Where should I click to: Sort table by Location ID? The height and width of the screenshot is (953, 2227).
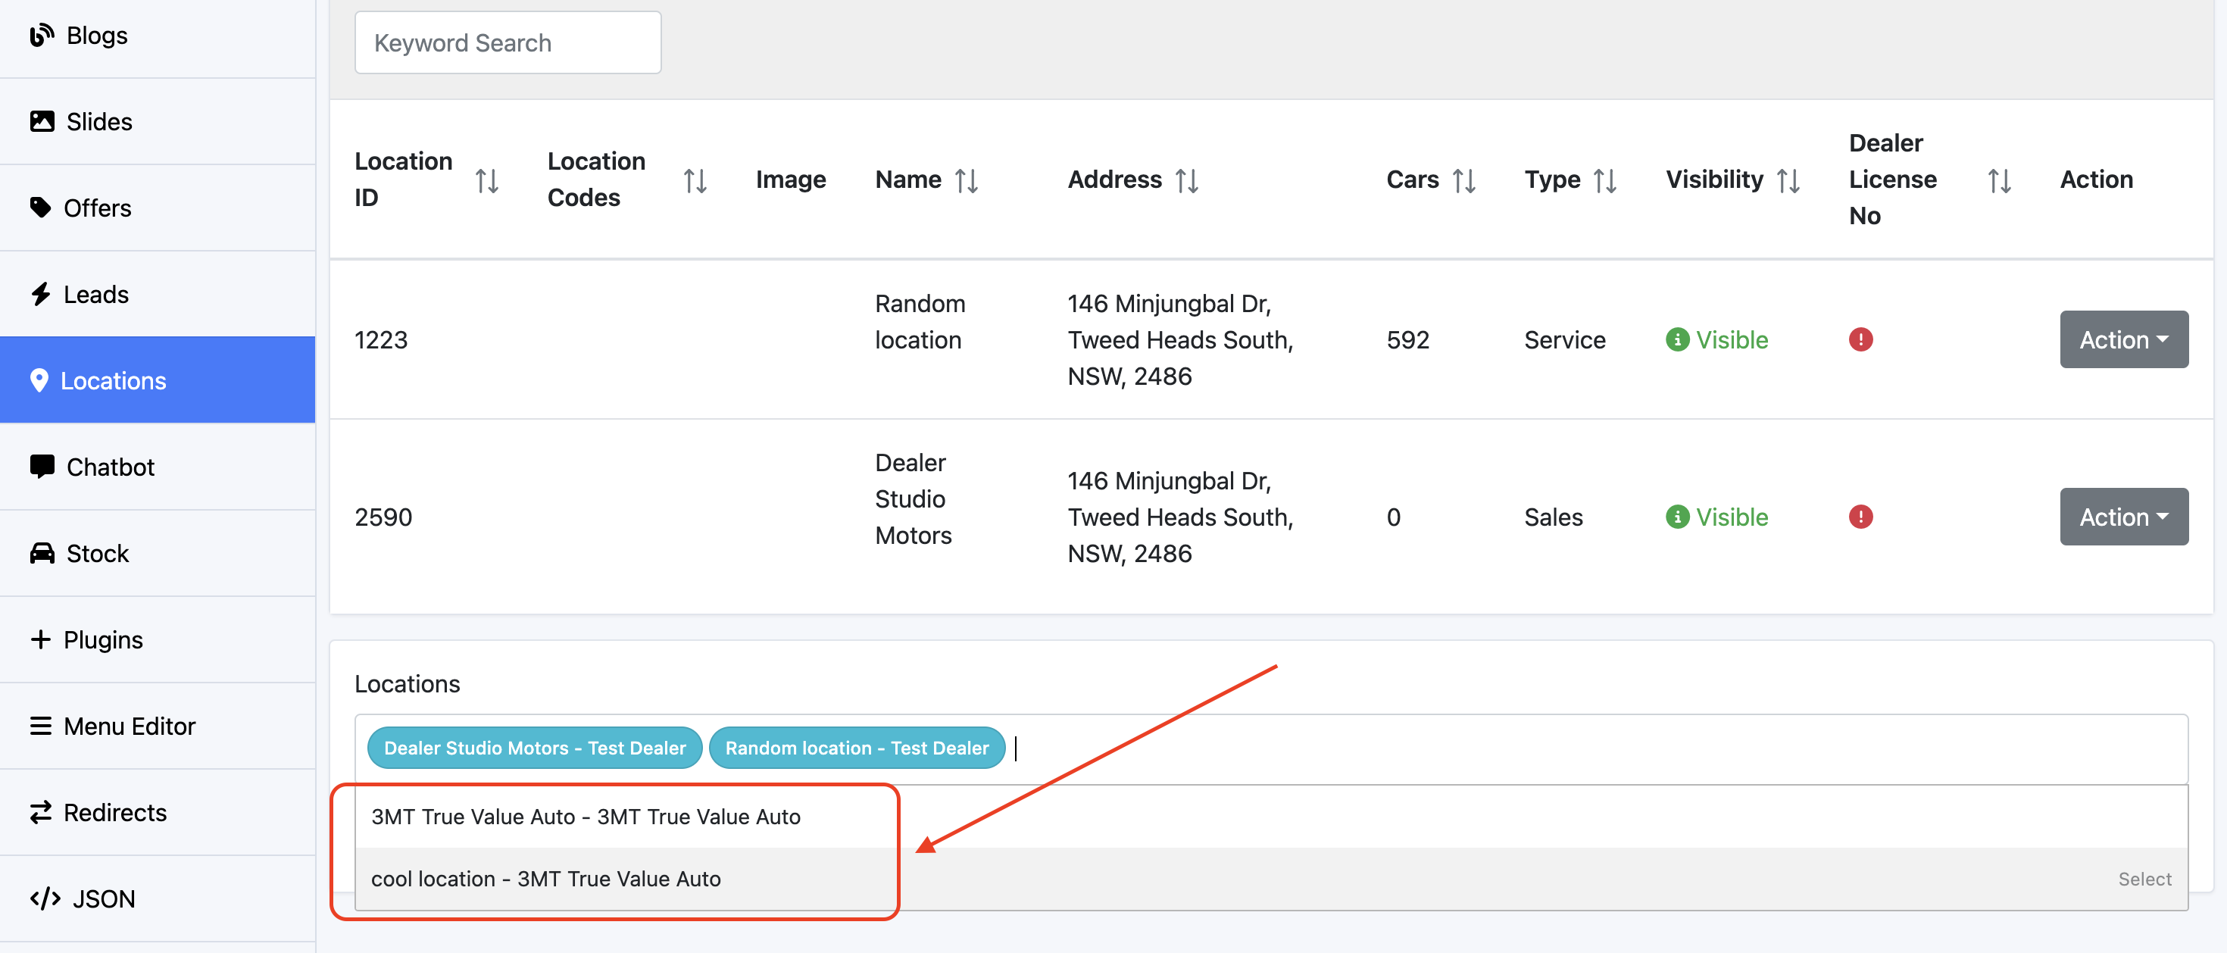point(487,180)
